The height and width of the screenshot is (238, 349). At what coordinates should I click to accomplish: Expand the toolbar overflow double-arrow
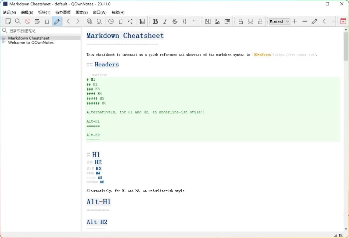333,21
